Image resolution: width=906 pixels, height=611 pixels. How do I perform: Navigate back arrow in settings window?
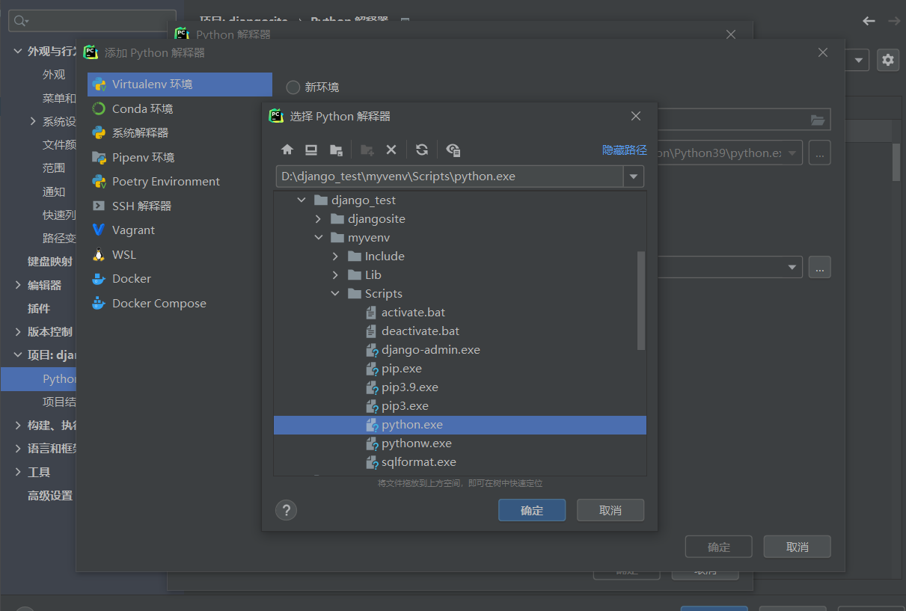pyautogui.click(x=869, y=21)
